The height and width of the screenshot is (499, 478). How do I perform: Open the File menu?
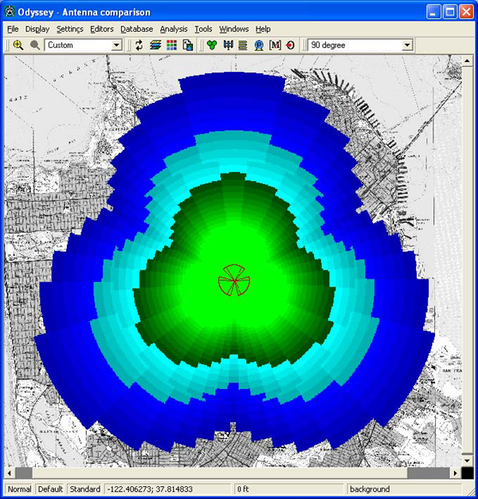[x=13, y=29]
